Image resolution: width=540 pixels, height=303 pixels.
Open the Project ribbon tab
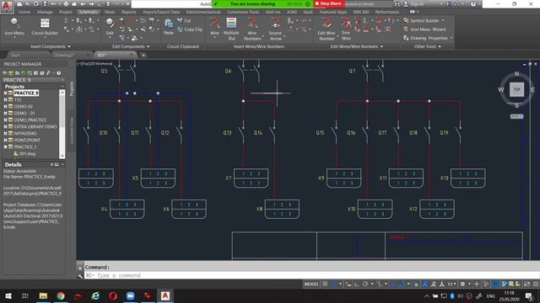(66, 12)
